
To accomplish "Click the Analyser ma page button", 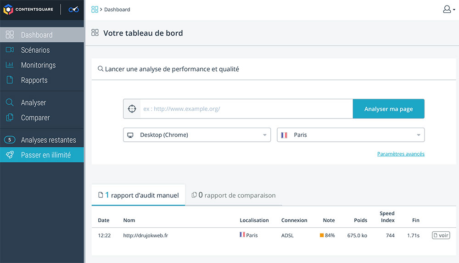I will (388, 109).
